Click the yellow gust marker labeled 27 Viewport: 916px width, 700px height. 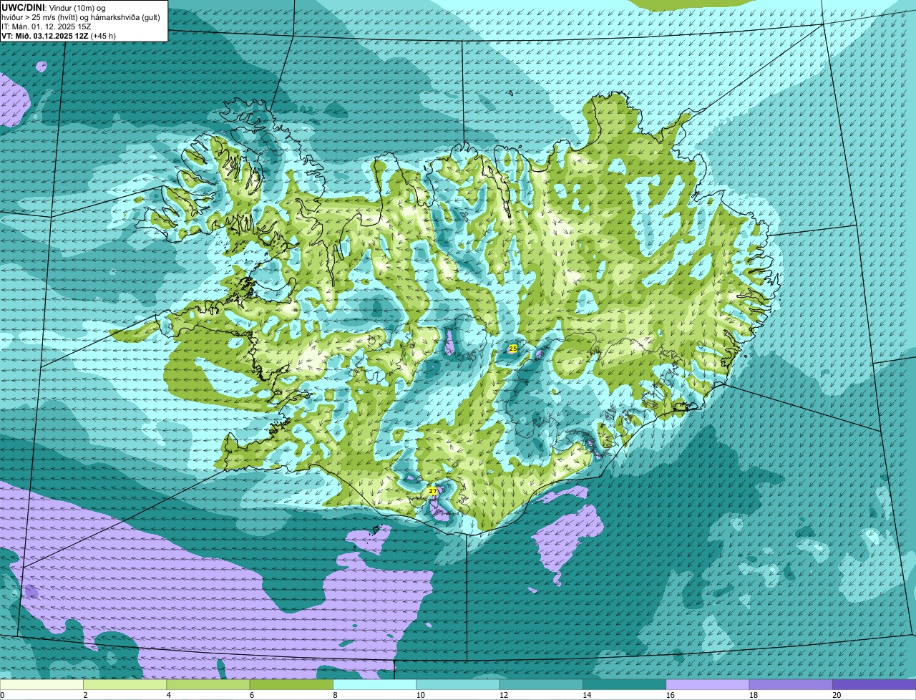(432, 492)
